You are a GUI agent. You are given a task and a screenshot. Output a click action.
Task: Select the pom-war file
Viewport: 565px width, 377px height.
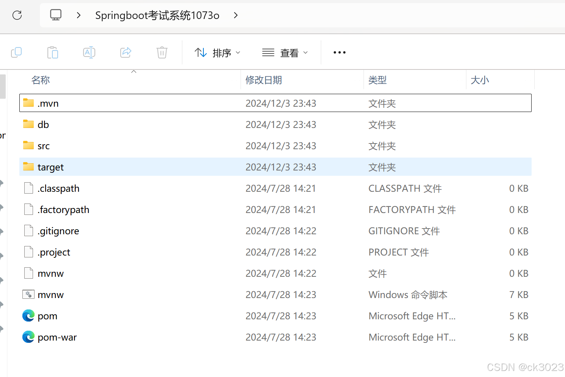pos(57,337)
